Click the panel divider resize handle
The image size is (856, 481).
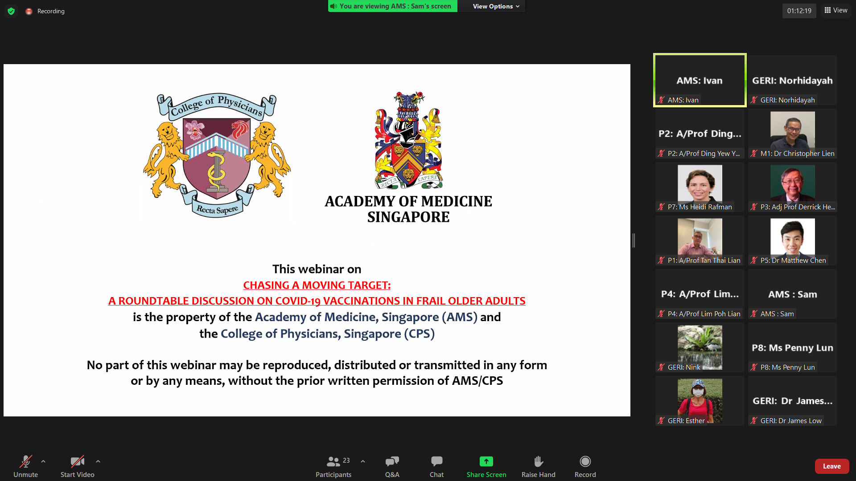[634, 240]
